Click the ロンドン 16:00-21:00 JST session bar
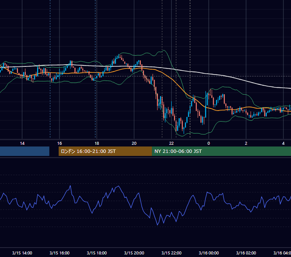Image resolution: width=291 pixels, height=257 pixels. coord(105,151)
